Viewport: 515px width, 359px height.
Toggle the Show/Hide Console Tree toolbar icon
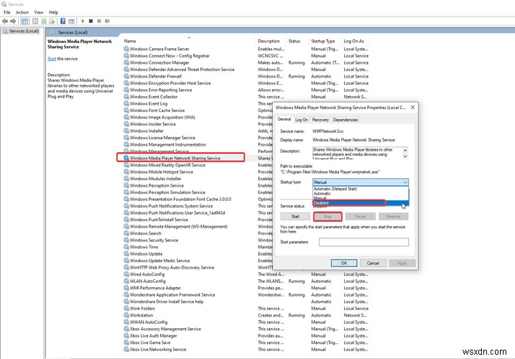click(x=24, y=21)
